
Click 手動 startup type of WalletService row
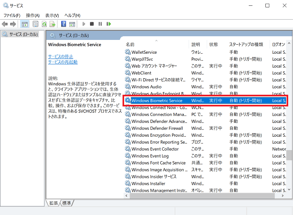pyautogui.click(x=233, y=52)
